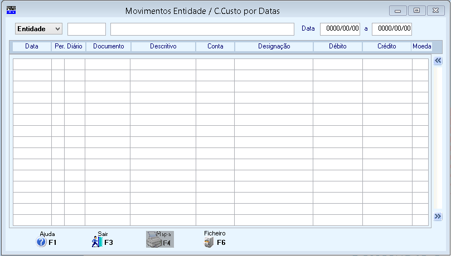Click the start date field
Viewport: 451px width, 256px height.
pyautogui.click(x=340, y=29)
